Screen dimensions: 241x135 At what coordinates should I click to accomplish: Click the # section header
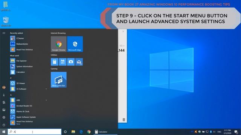tap(11, 78)
